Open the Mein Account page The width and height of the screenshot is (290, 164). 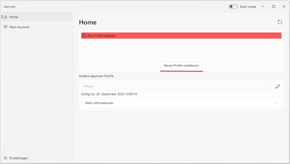pos(19,27)
